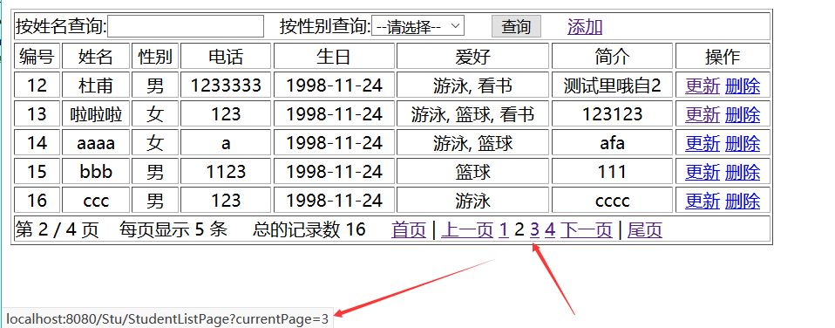This screenshot has width=835, height=328.
Task: Go to 下一页 next page
Action: click(586, 229)
